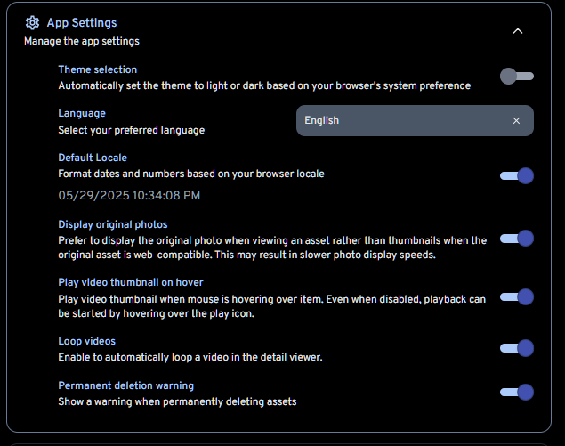Image resolution: width=565 pixels, height=446 pixels.
Task: Click the Loop videos label
Action: point(87,341)
